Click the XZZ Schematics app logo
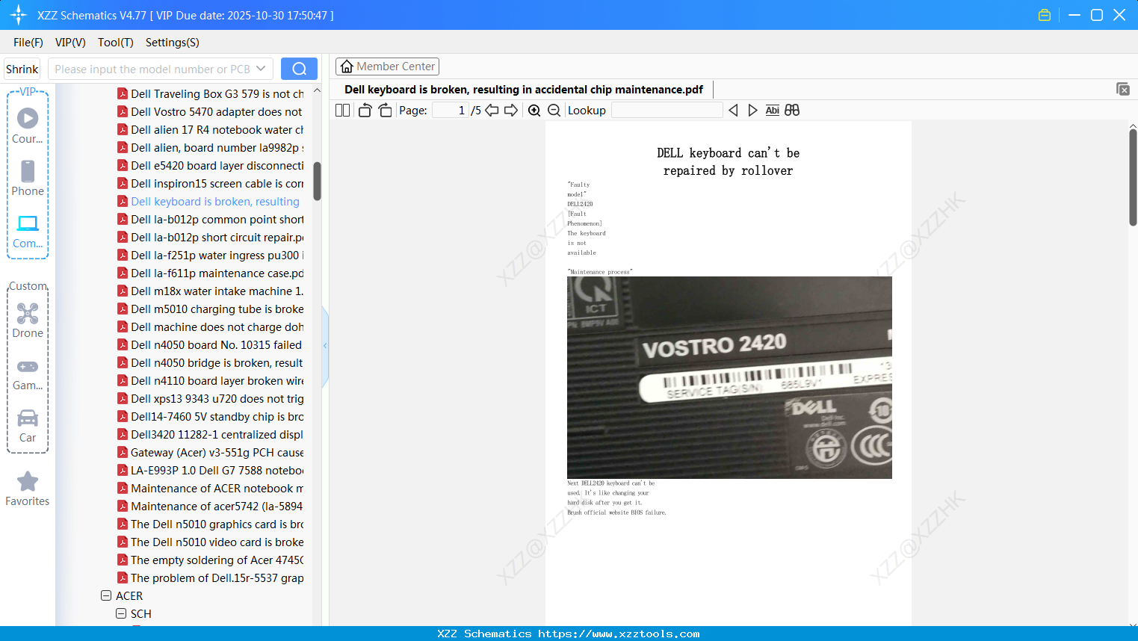The width and height of the screenshot is (1138, 641). [19, 15]
